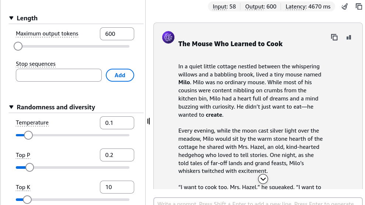Copy the story response with its copy icon
Screen dimensions: 365x205
pos(334,37)
